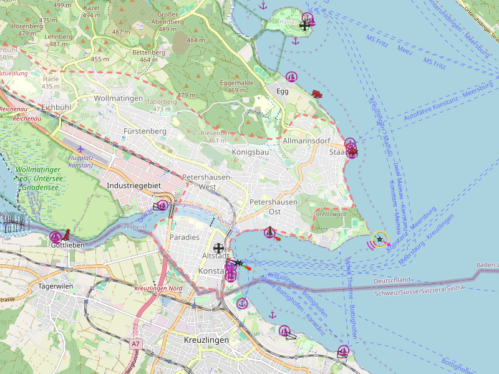Click the cross icon in Altstadt

pyautogui.click(x=217, y=247)
